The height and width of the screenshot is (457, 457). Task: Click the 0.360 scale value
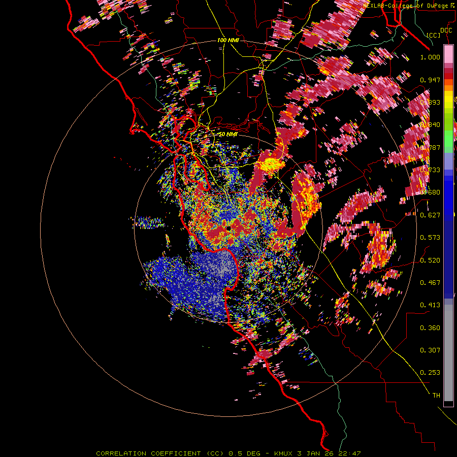430,328
